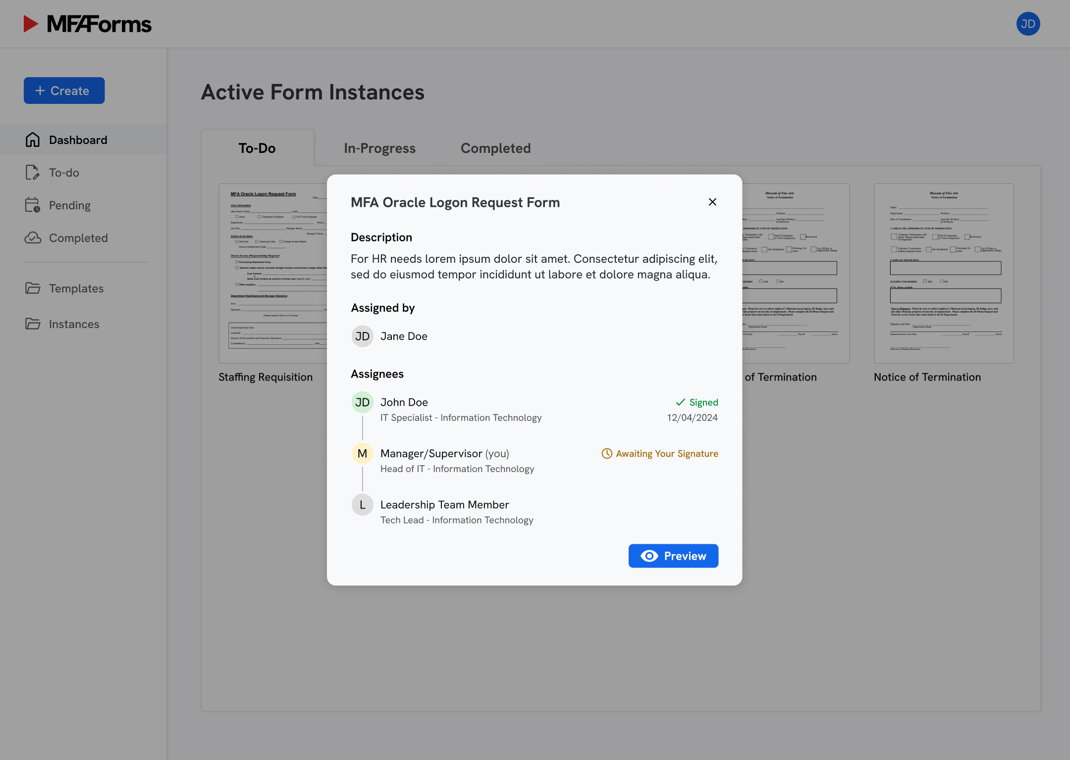Screen dimensions: 1070x760
Task: Click the Create button
Action: [x=64, y=91]
